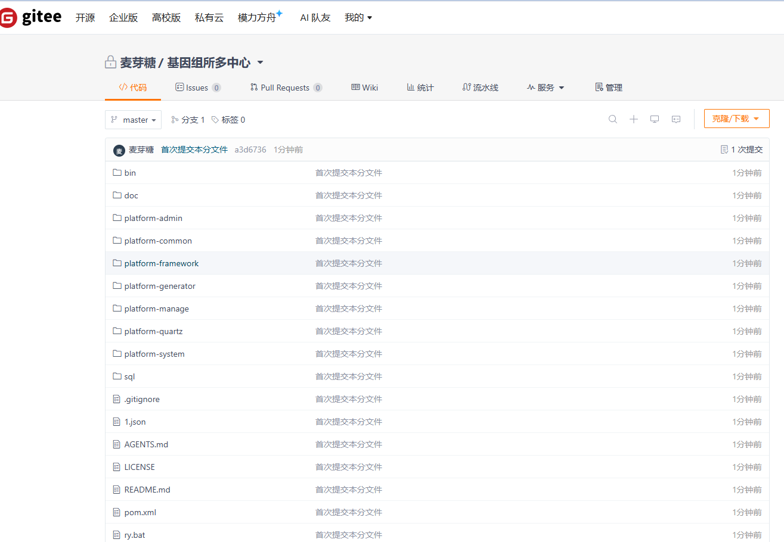Click 开源 in the top navigation
The height and width of the screenshot is (542, 784).
pyautogui.click(x=85, y=18)
